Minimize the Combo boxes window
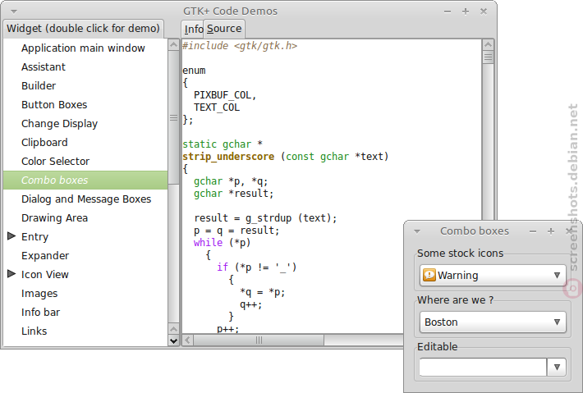 coord(533,231)
